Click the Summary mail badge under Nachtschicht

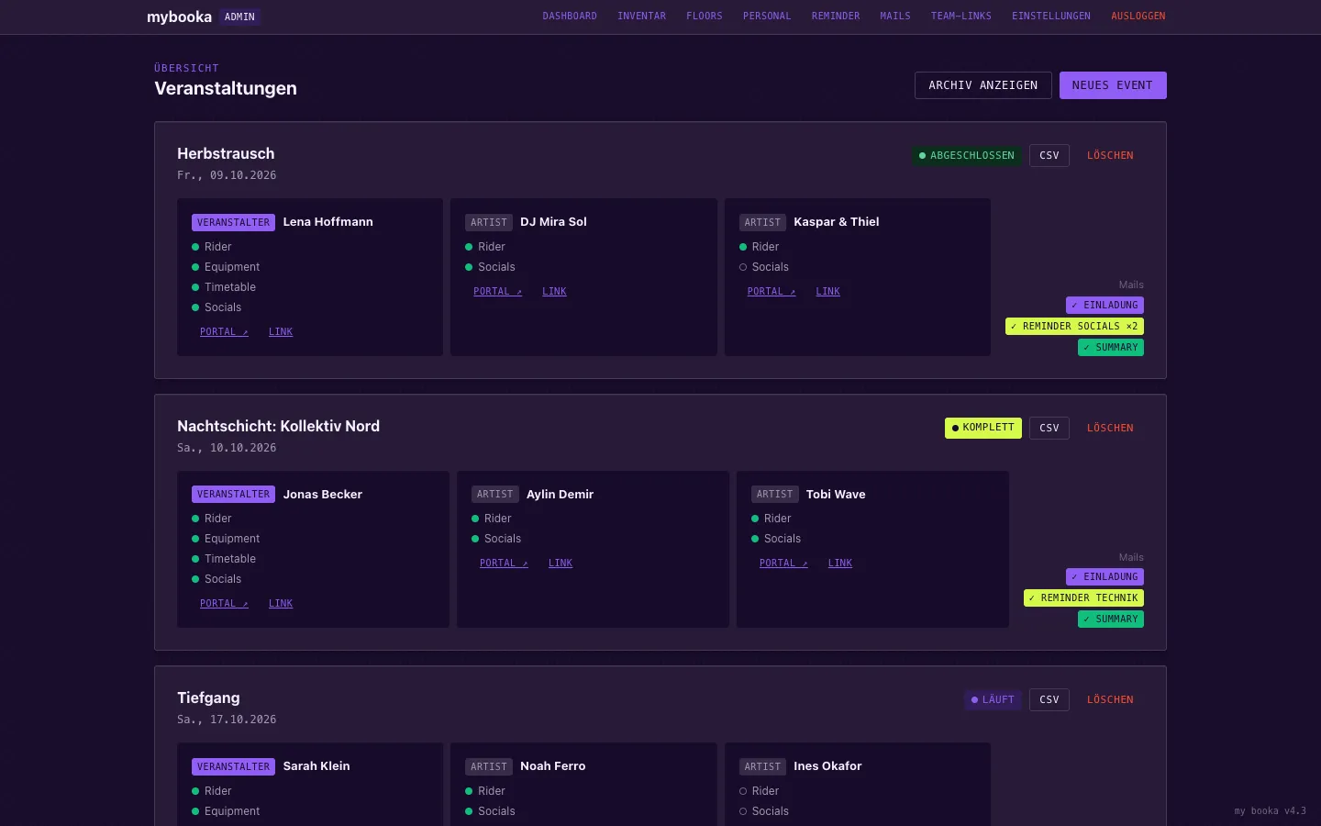[1111, 619]
